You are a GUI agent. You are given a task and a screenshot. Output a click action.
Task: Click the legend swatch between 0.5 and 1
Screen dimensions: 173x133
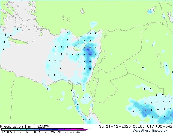click(x=11, y=129)
